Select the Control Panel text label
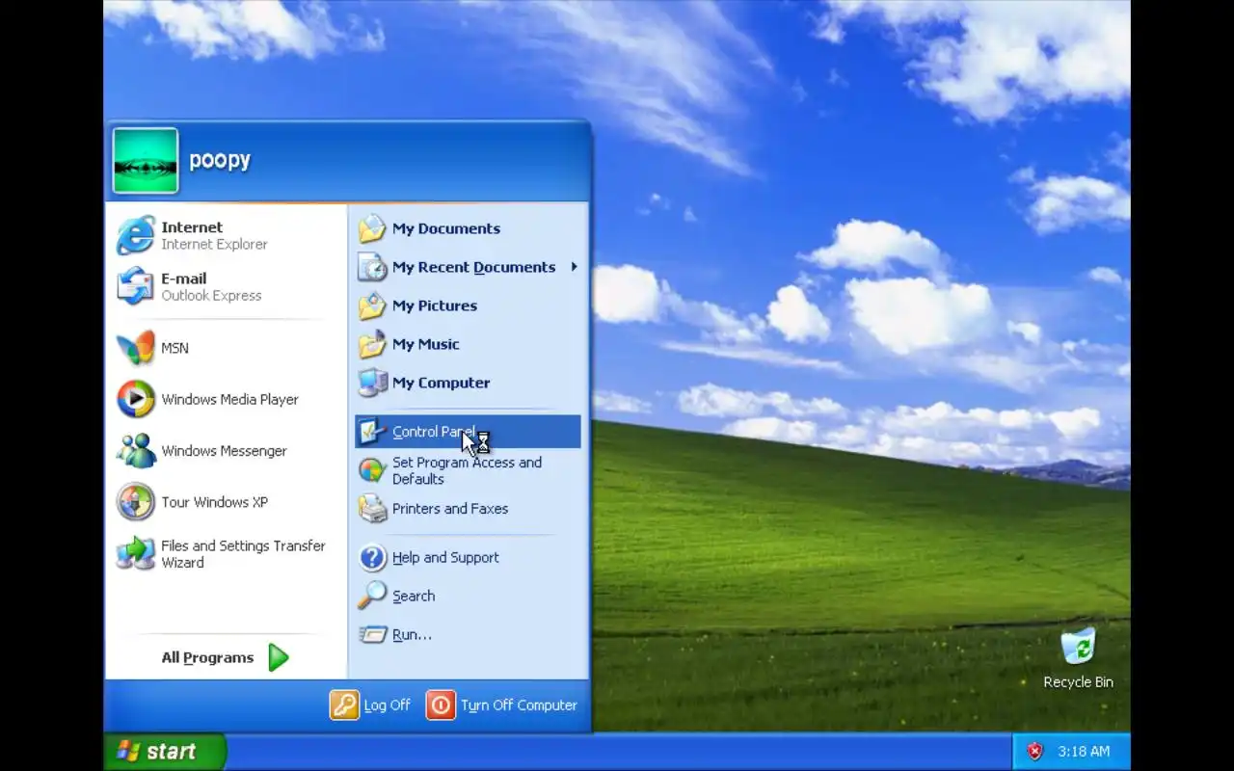The height and width of the screenshot is (771, 1234). [x=434, y=432]
